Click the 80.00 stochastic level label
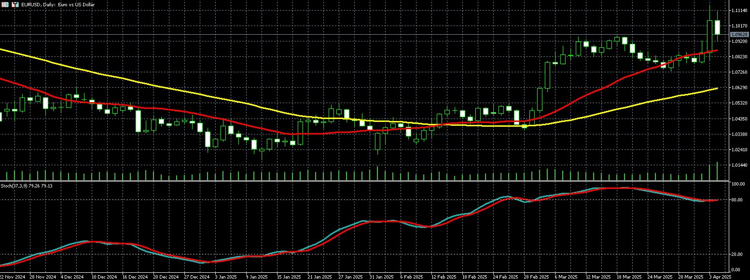The height and width of the screenshot is (280, 750). coord(737,200)
